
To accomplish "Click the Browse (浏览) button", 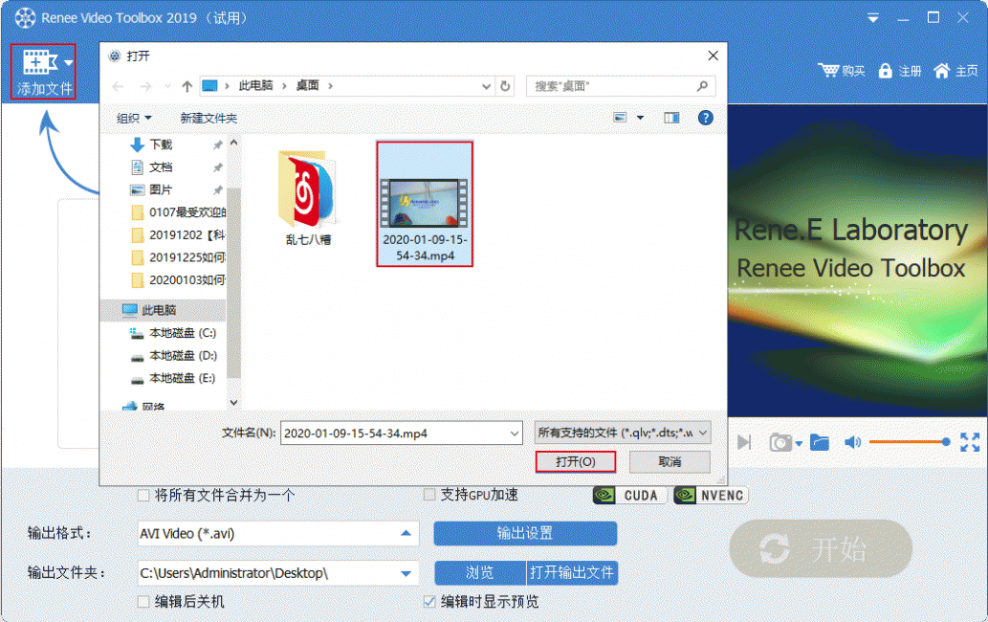I will 479,573.
